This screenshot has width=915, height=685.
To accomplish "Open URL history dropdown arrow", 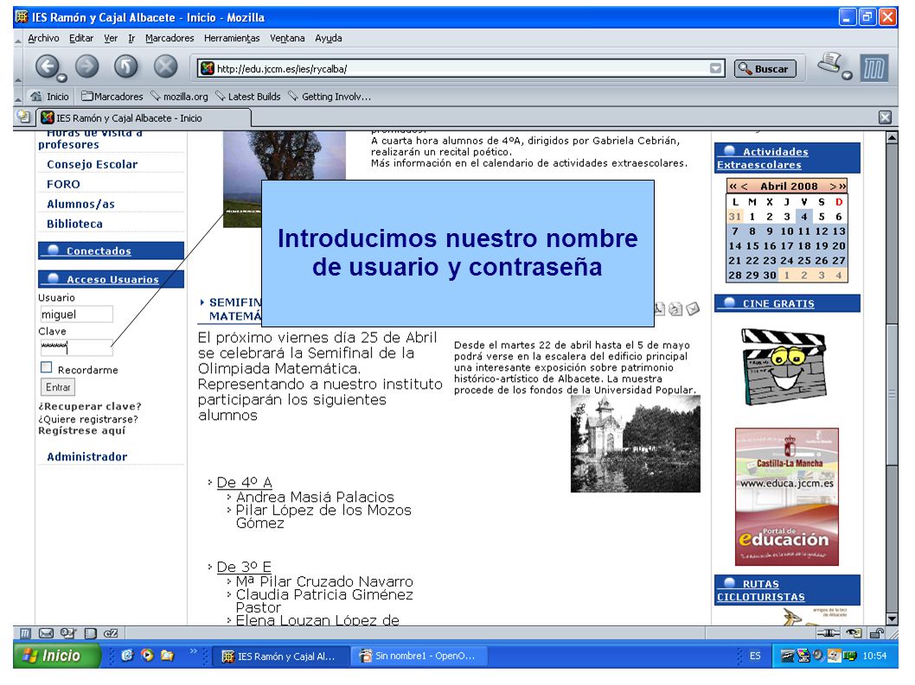I will coord(715,69).
